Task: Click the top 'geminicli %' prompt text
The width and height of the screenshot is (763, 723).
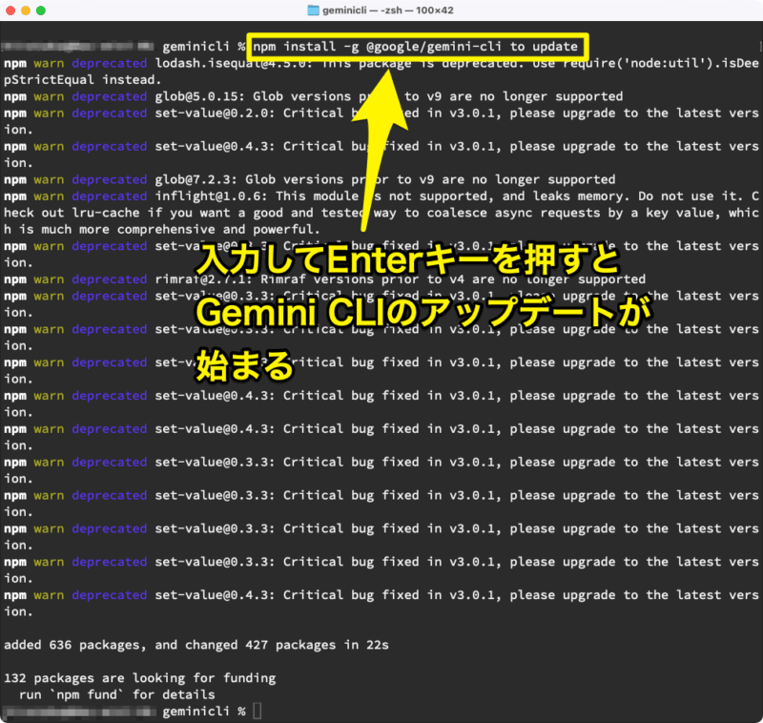Action: tap(204, 47)
